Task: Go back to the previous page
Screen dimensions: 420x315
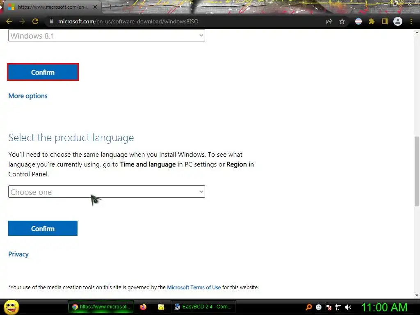Action: pyautogui.click(x=9, y=21)
